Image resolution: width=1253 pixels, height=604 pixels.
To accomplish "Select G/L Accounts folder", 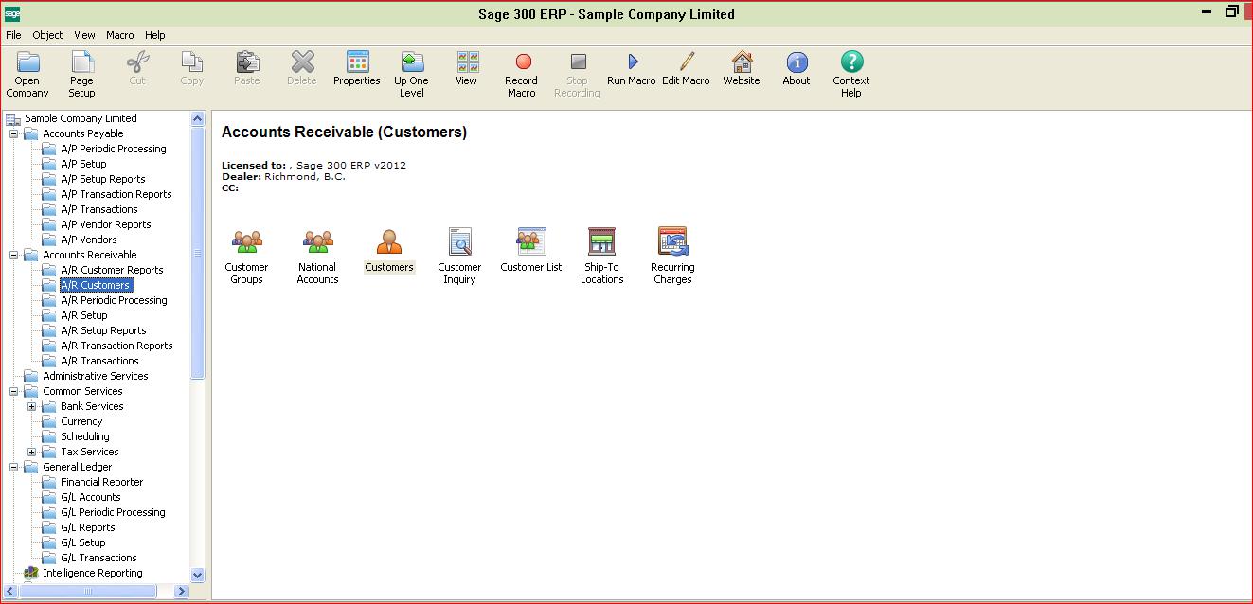I will coord(90,497).
